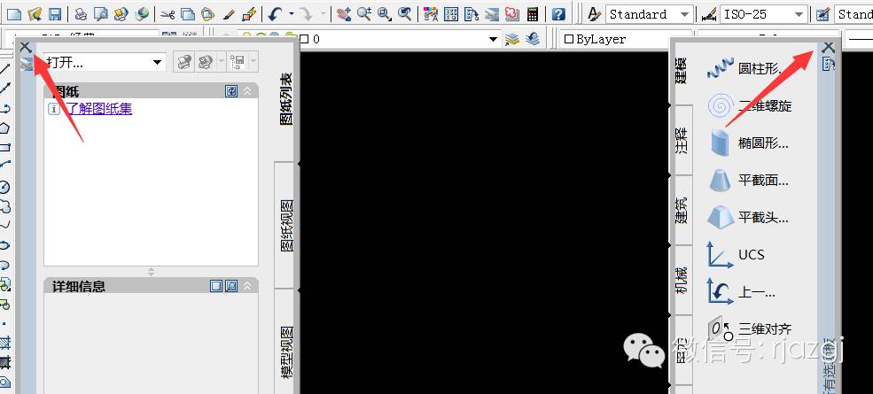This screenshot has height=394, width=873.
Task: Click the Plot printer icon in toolbar
Action: 80,14
